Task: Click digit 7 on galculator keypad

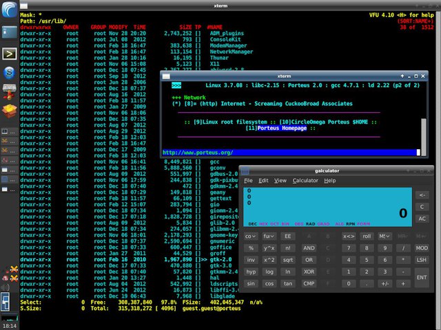Action: coord(349,248)
